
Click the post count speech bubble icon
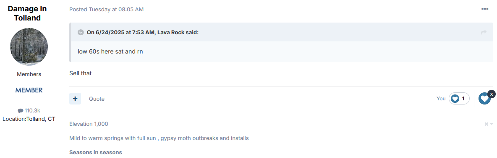pyautogui.click(x=20, y=111)
